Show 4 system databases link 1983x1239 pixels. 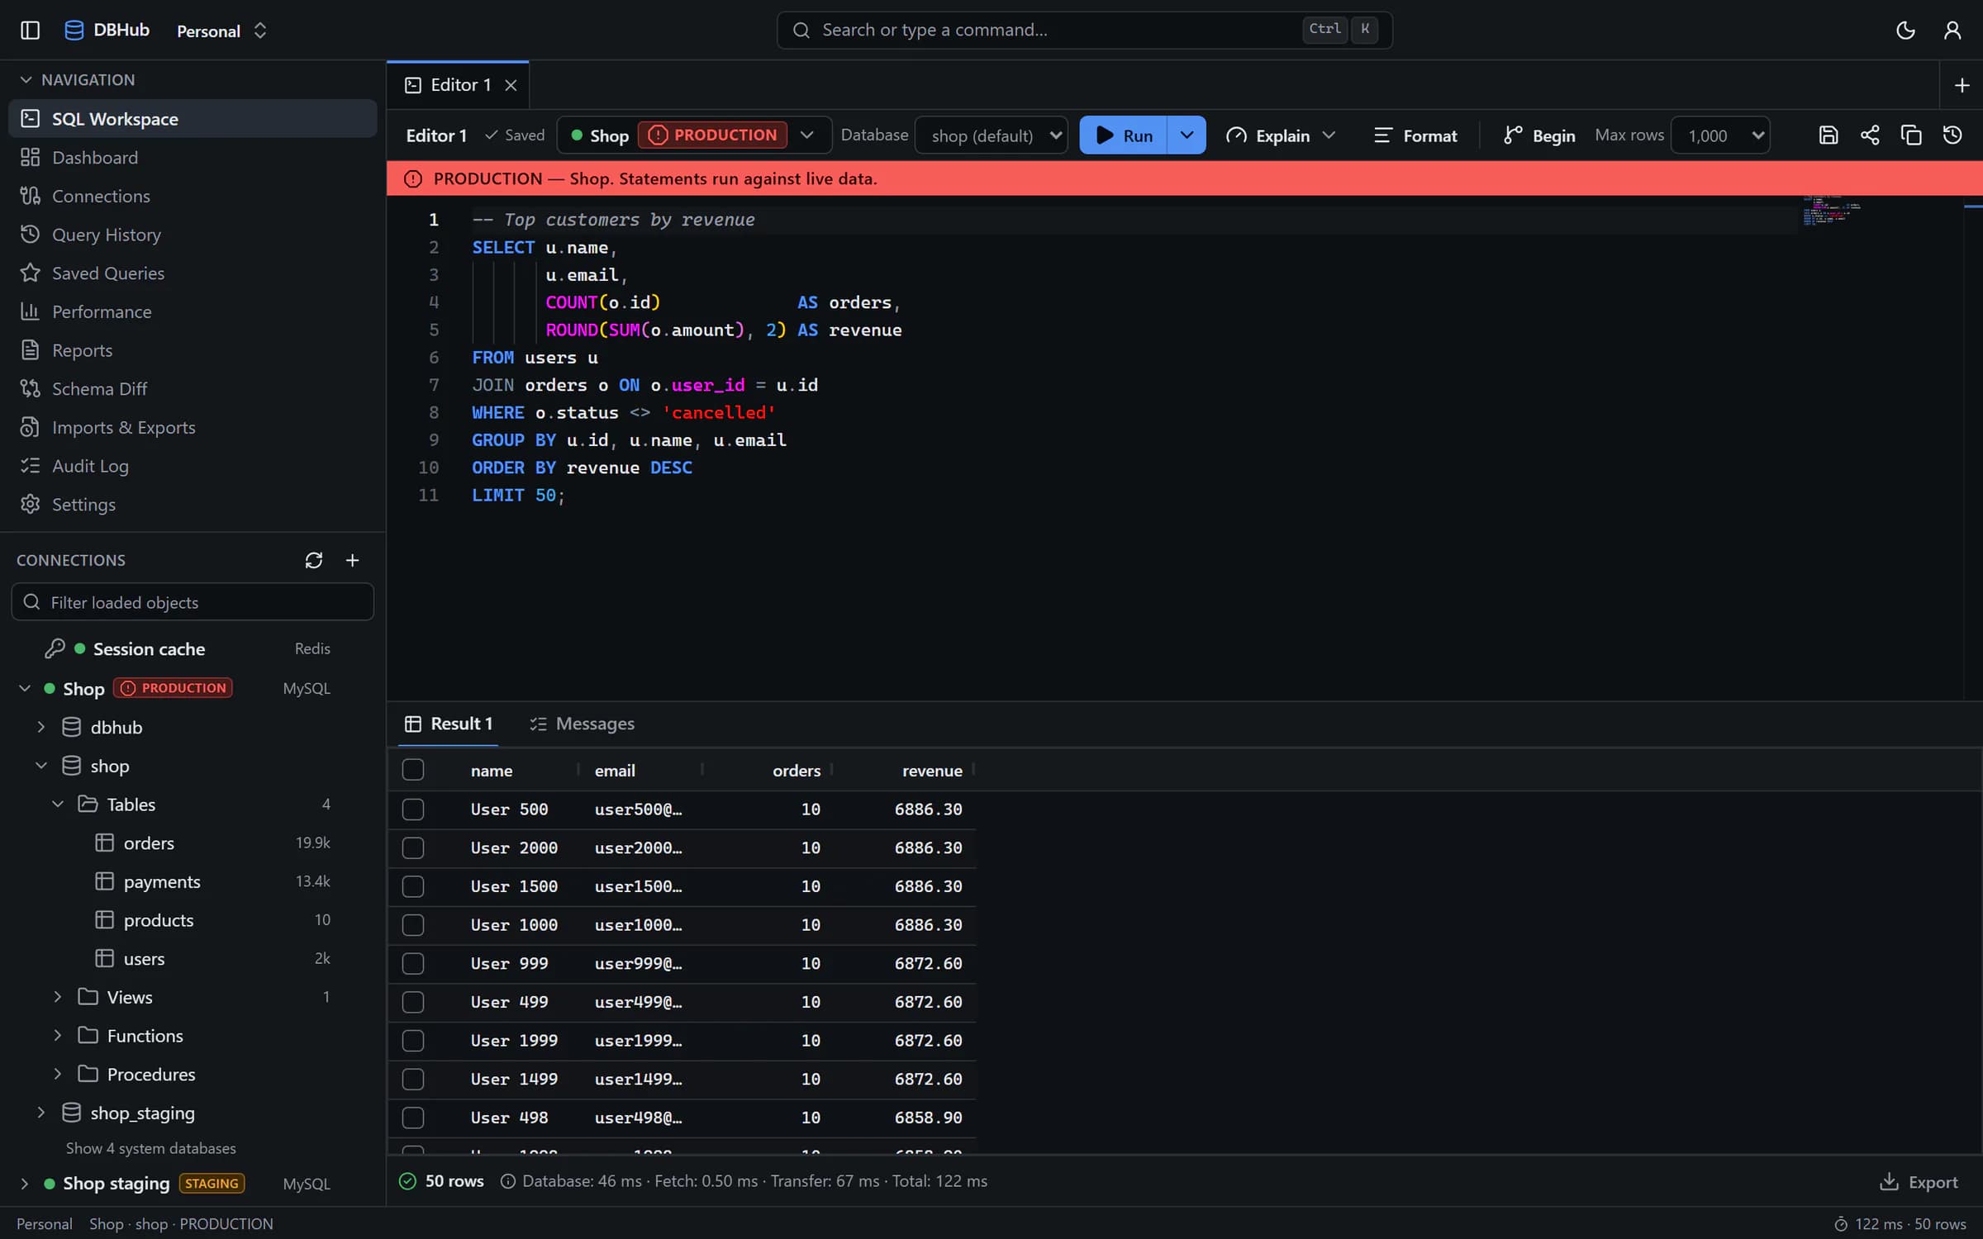[150, 1148]
